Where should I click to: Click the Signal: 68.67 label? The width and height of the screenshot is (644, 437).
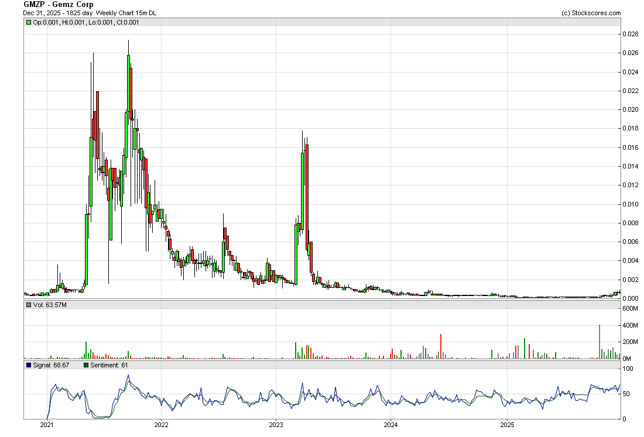click(51, 365)
